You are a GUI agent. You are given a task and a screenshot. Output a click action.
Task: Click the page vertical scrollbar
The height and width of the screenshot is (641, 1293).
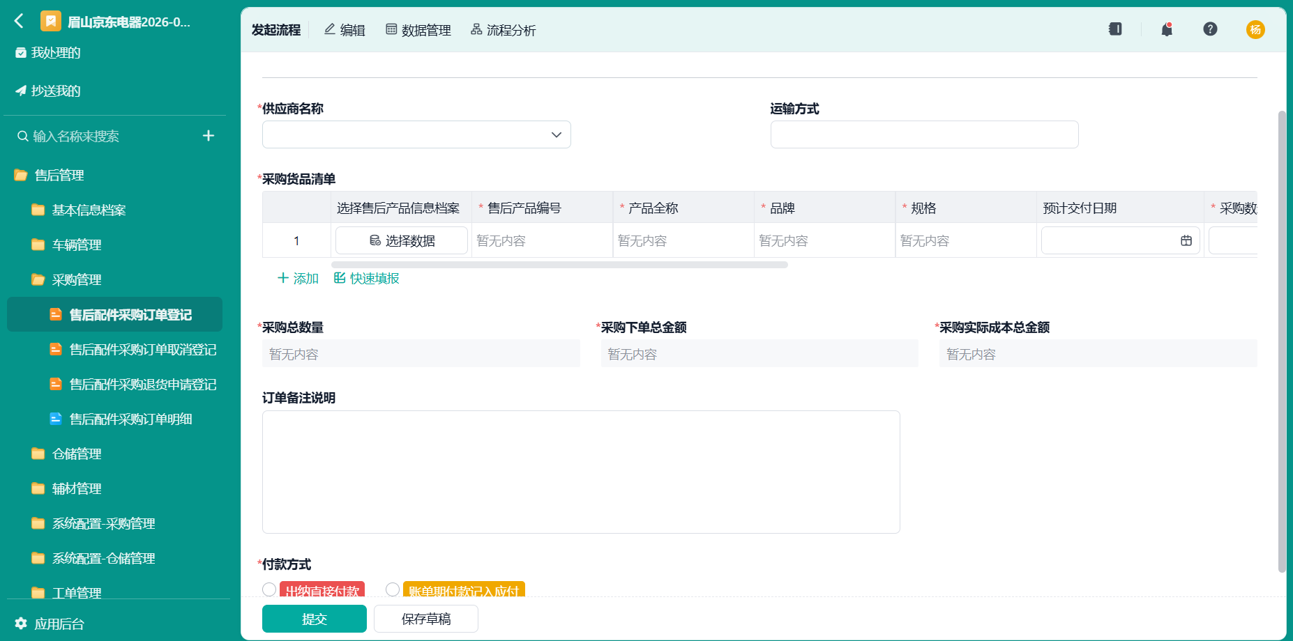coord(1282,341)
